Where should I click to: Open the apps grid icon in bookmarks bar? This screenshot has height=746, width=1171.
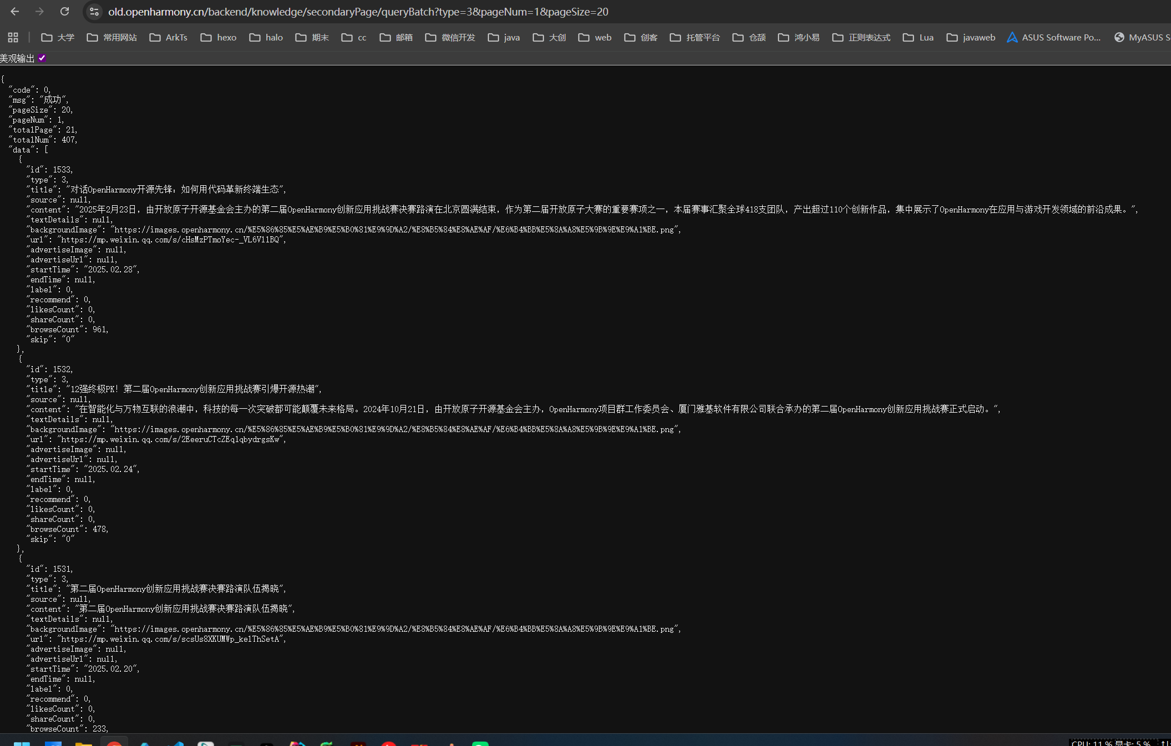click(x=13, y=37)
